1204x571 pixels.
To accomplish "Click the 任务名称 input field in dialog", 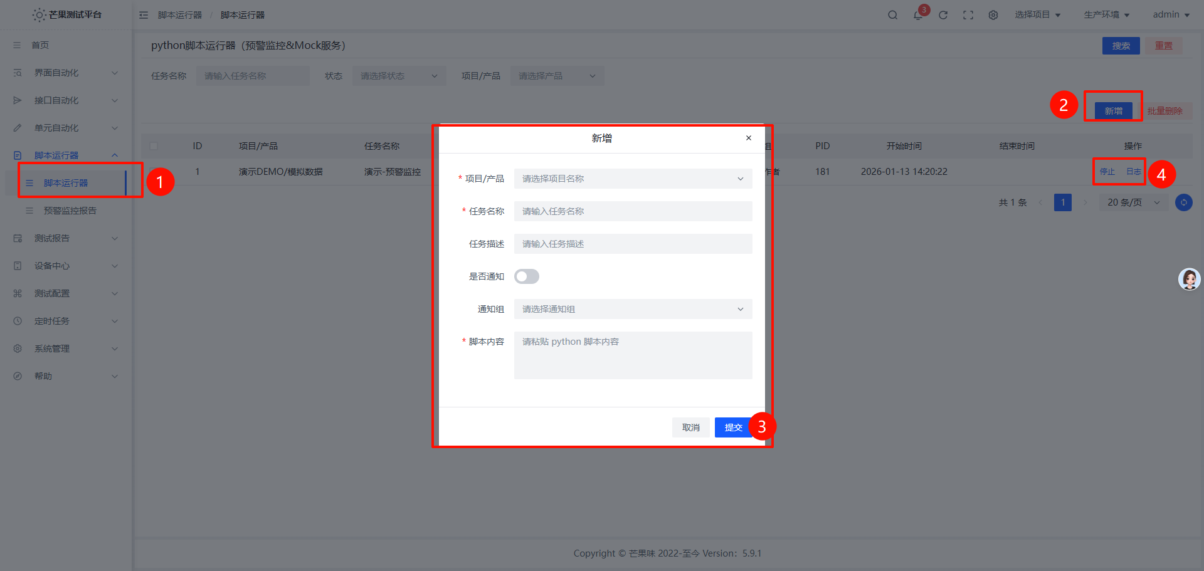I will 633,211.
